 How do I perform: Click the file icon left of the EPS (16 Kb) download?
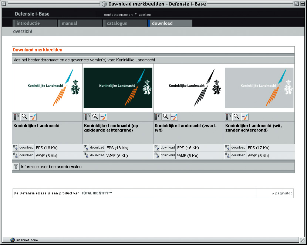156,147
